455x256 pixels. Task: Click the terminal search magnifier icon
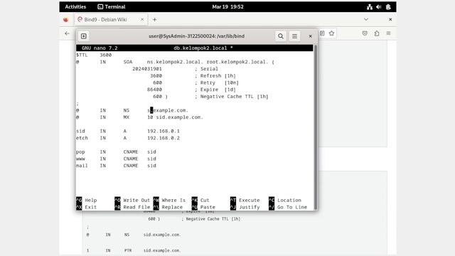click(x=281, y=36)
